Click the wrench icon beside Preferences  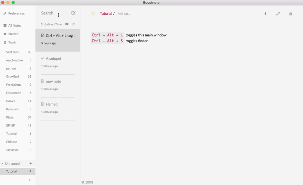click(x=5, y=13)
